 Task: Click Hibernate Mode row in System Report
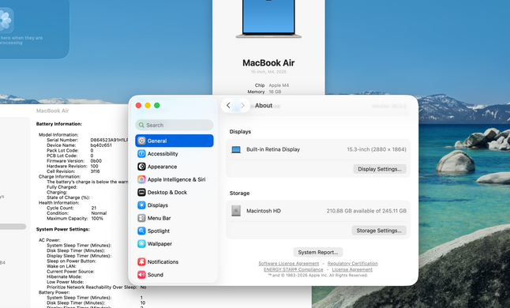point(65,276)
